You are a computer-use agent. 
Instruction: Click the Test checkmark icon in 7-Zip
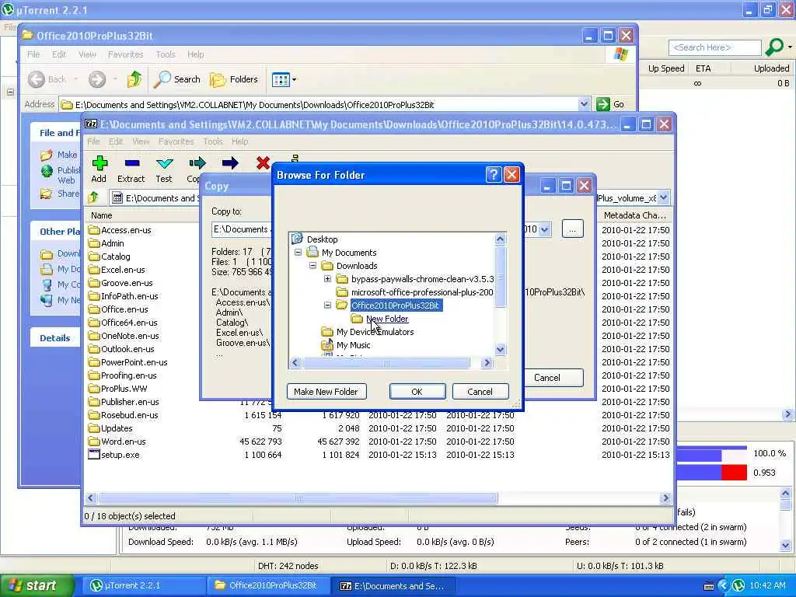click(164, 163)
